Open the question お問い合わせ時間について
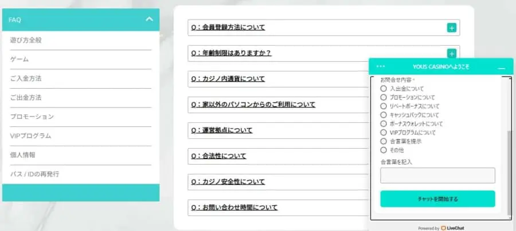 coord(234,208)
